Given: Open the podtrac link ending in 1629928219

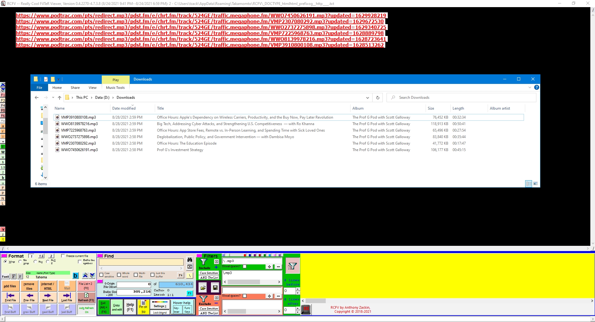Looking at the screenshot, I should coord(201,15).
